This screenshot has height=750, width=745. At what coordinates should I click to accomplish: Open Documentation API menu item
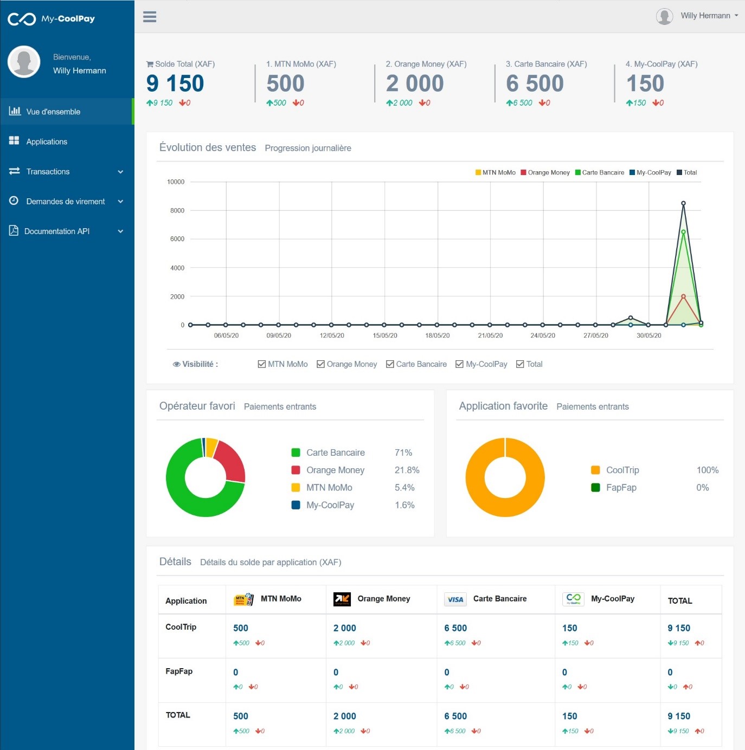coord(67,231)
